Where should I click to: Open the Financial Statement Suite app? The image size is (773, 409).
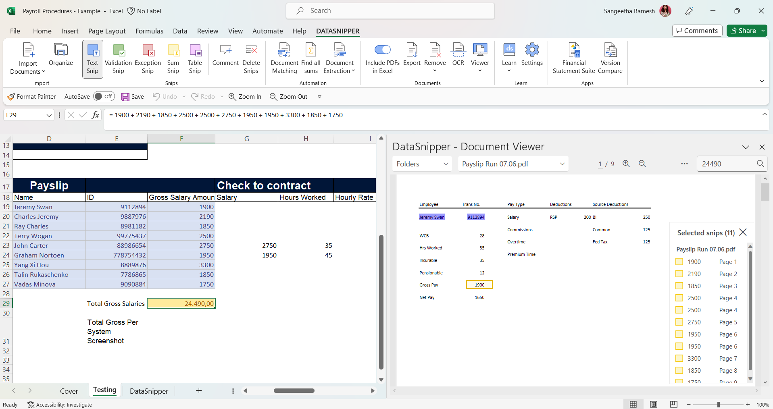click(x=573, y=58)
